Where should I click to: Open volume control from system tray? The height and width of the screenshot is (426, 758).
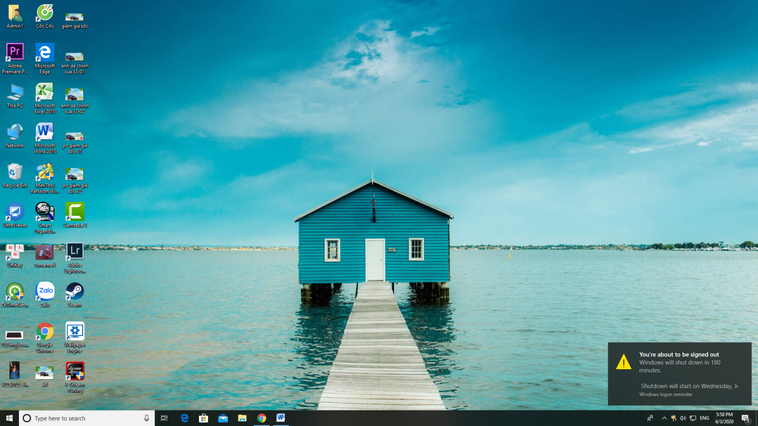click(x=683, y=418)
